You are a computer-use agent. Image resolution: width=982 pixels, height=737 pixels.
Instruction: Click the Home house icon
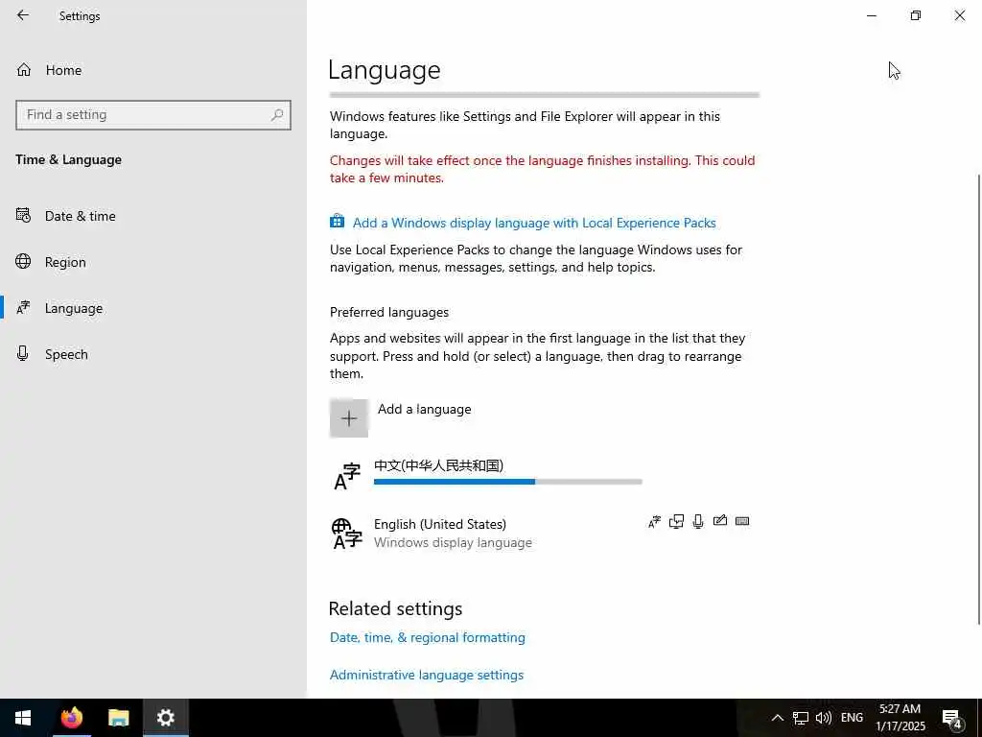(x=24, y=69)
